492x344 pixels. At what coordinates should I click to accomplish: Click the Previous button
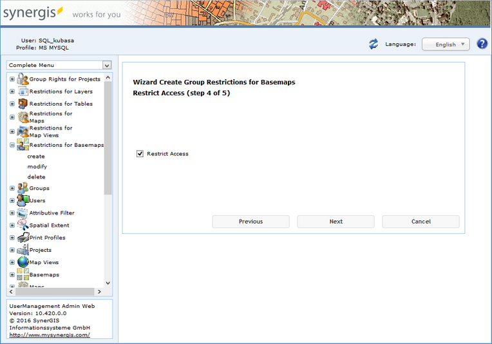pos(251,221)
